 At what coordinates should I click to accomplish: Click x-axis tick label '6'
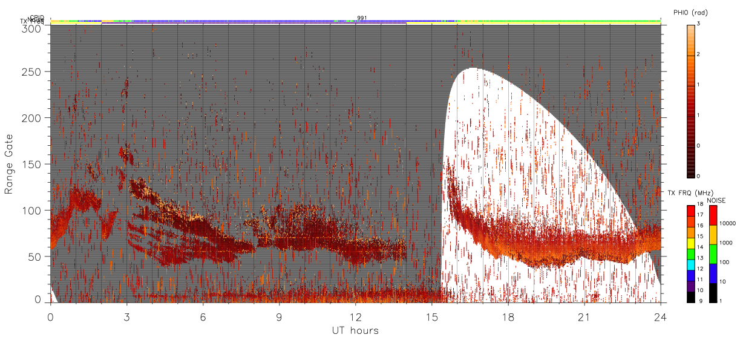(x=203, y=317)
